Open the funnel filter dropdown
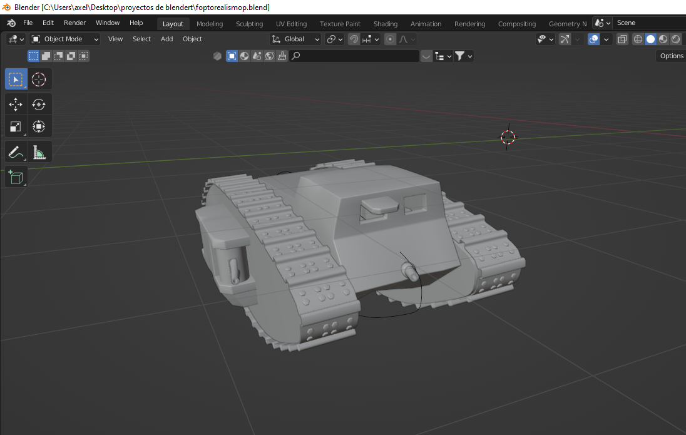686x435 pixels. point(463,56)
